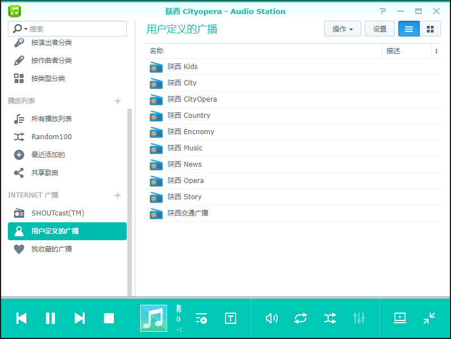Skip to the next track
The height and width of the screenshot is (339, 451).
80,318
